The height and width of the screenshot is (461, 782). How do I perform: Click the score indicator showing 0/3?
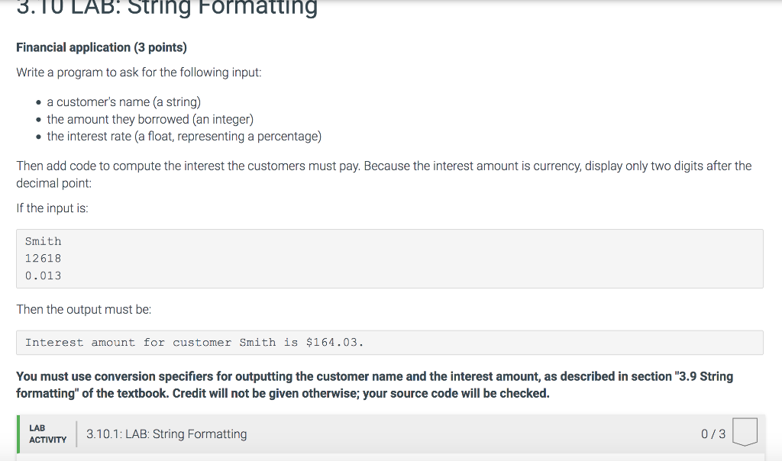pos(710,433)
